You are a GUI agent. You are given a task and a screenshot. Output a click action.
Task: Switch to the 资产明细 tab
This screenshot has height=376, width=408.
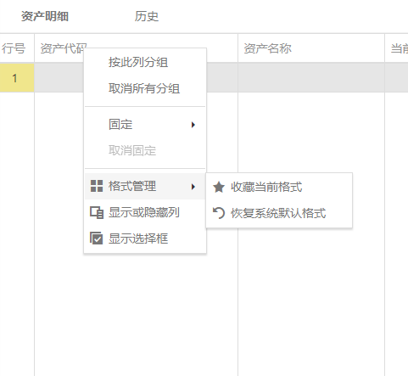(45, 16)
